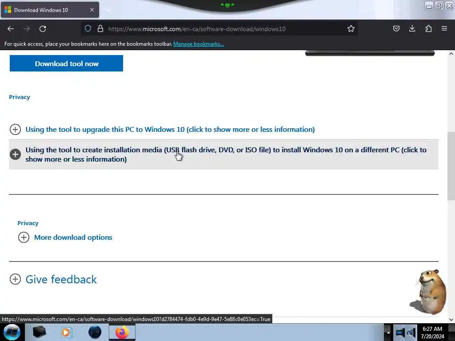Image resolution: width=455 pixels, height=341 pixels.
Task: Close the Download Windows 10 tab
Action: pyautogui.click(x=92, y=10)
